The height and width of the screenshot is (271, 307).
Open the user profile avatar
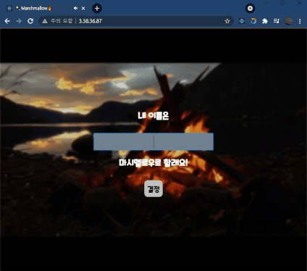pyautogui.click(x=288, y=21)
